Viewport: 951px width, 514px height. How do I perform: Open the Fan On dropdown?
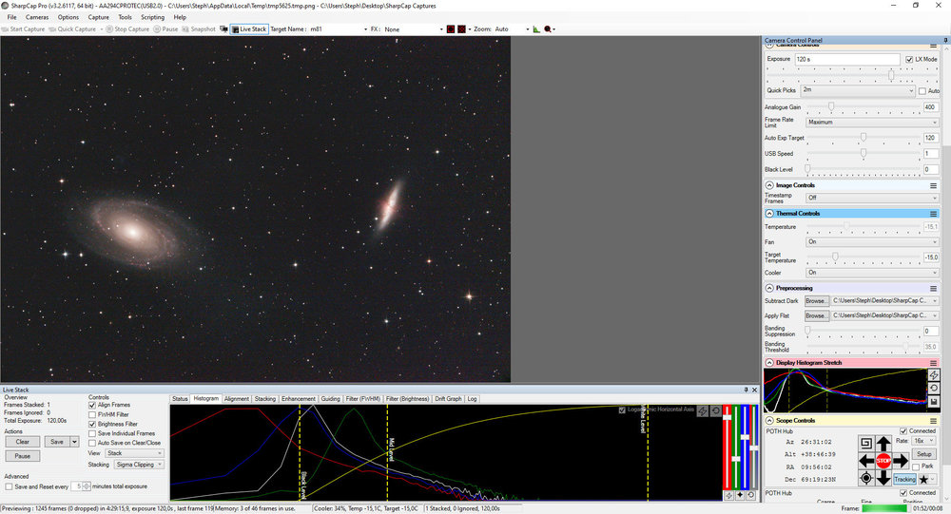coord(873,242)
